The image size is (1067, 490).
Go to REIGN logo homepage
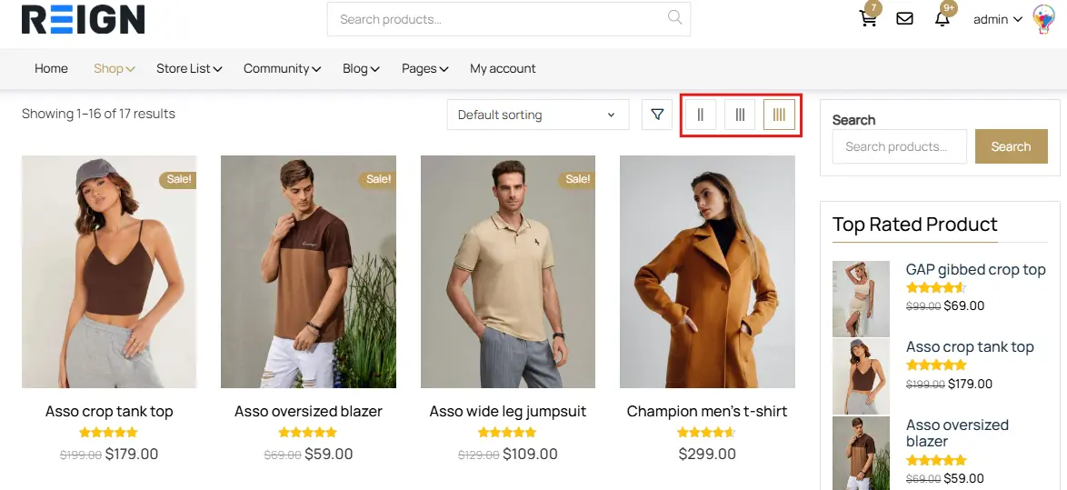point(83,19)
